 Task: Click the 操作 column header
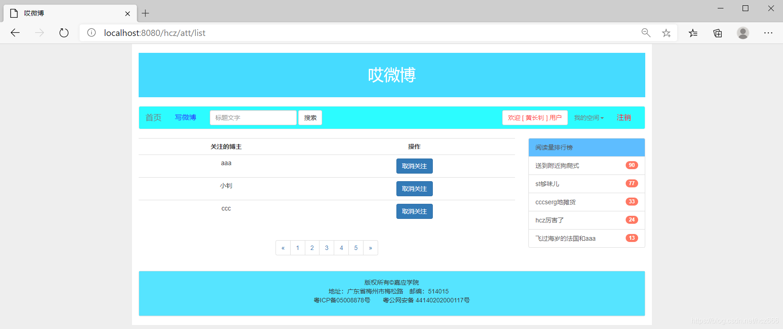414,147
